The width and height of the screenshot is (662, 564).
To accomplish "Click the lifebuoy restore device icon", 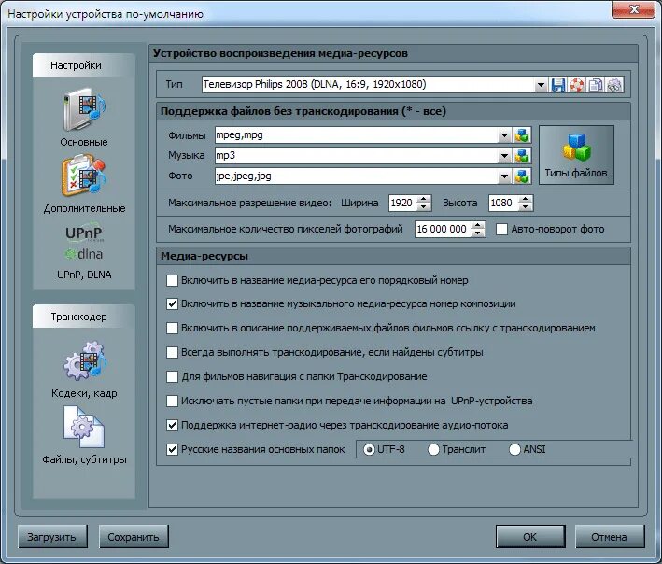I will (x=577, y=85).
